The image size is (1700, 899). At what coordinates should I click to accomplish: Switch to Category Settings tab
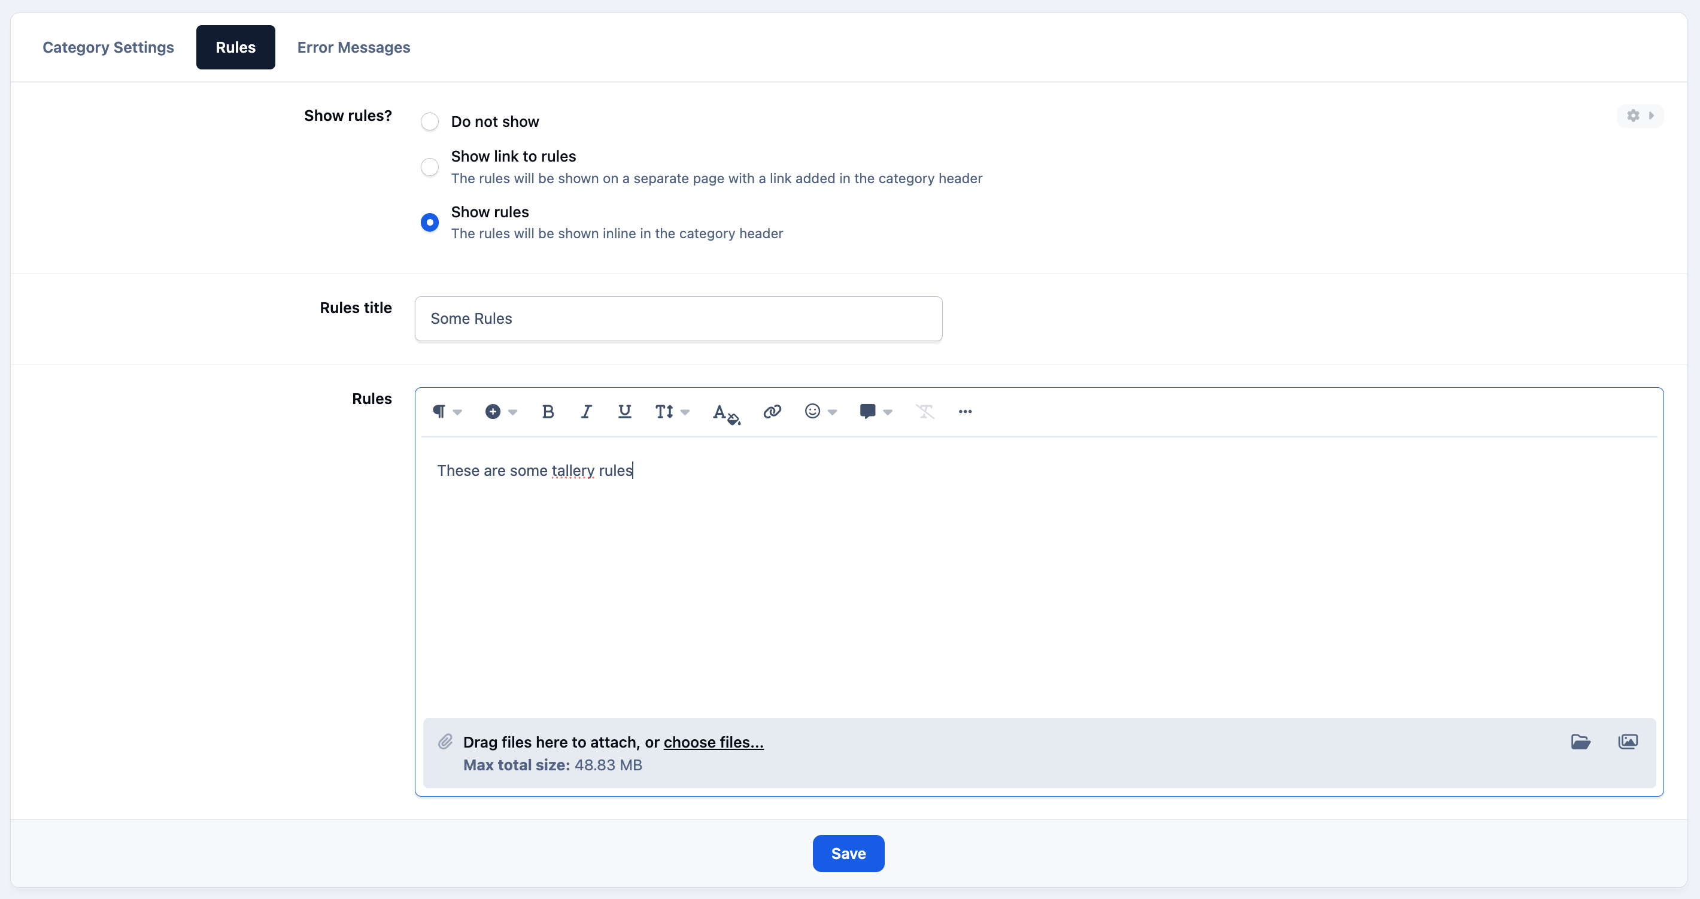pos(108,47)
